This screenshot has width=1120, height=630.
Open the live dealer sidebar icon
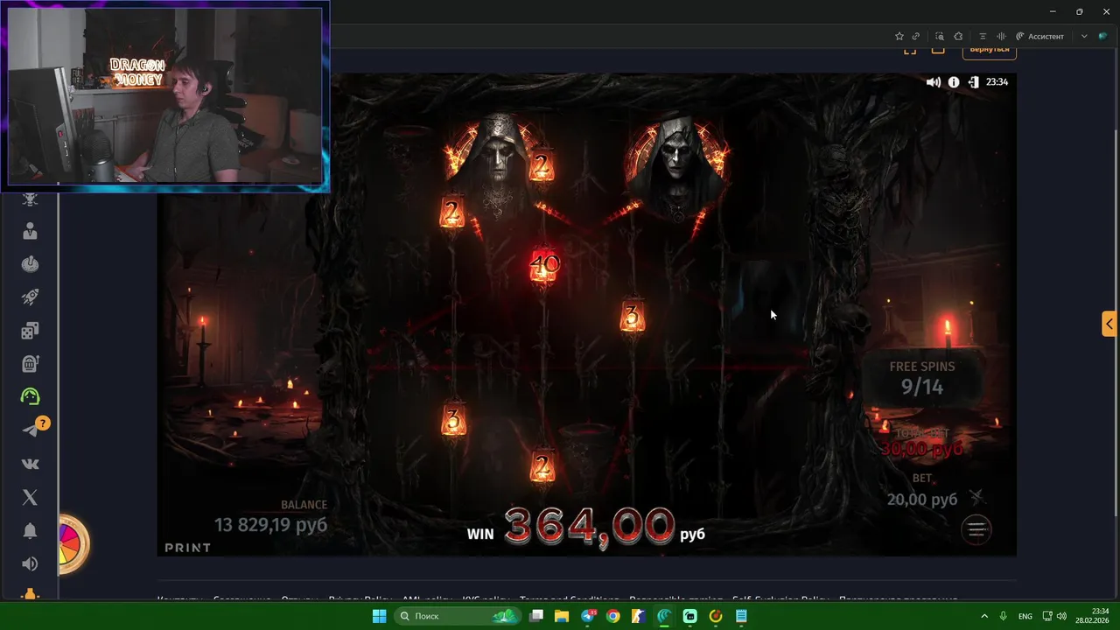click(x=31, y=231)
